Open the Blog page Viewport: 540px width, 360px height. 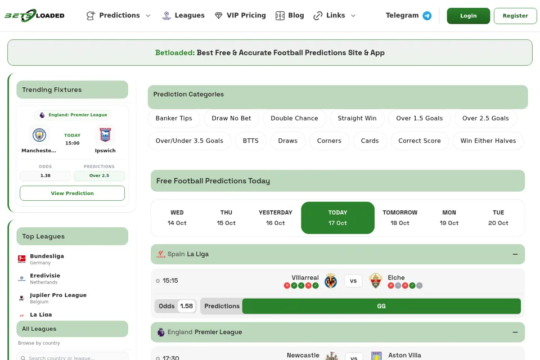click(x=290, y=16)
